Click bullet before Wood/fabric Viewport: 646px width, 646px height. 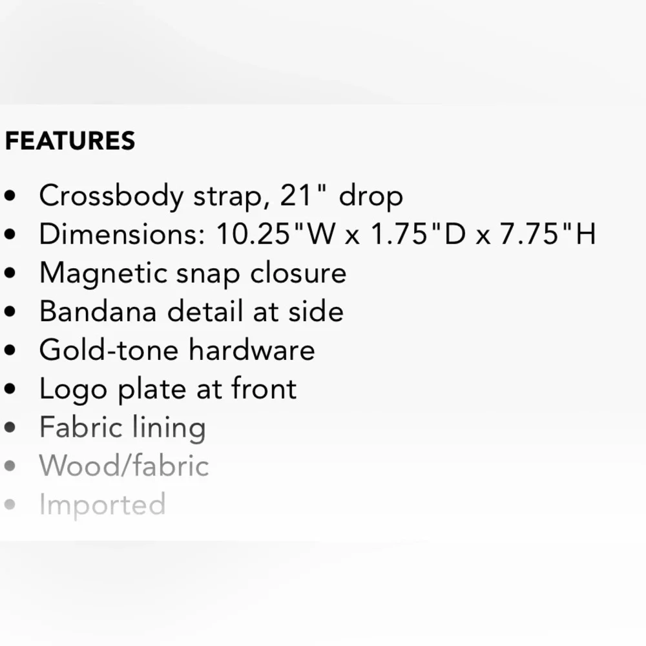[10, 466]
